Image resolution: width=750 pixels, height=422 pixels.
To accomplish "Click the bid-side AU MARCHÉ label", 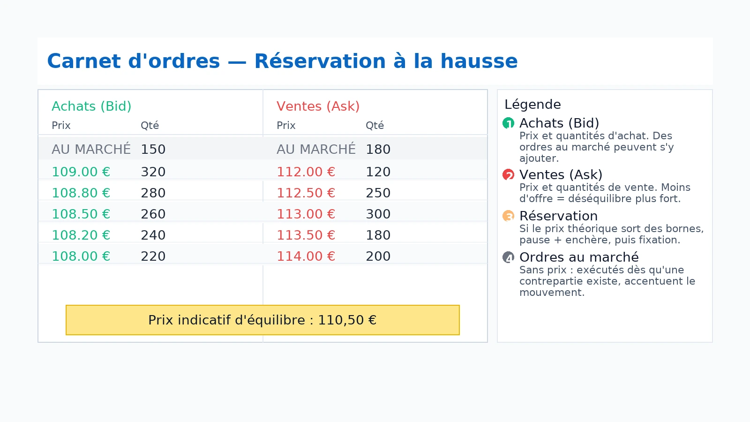I will click(91, 150).
